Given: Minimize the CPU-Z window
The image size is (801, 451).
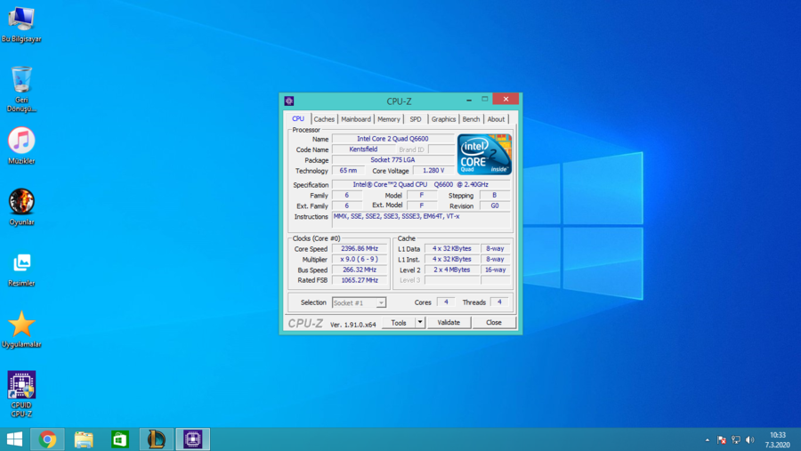Looking at the screenshot, I should tap(469, 100).
